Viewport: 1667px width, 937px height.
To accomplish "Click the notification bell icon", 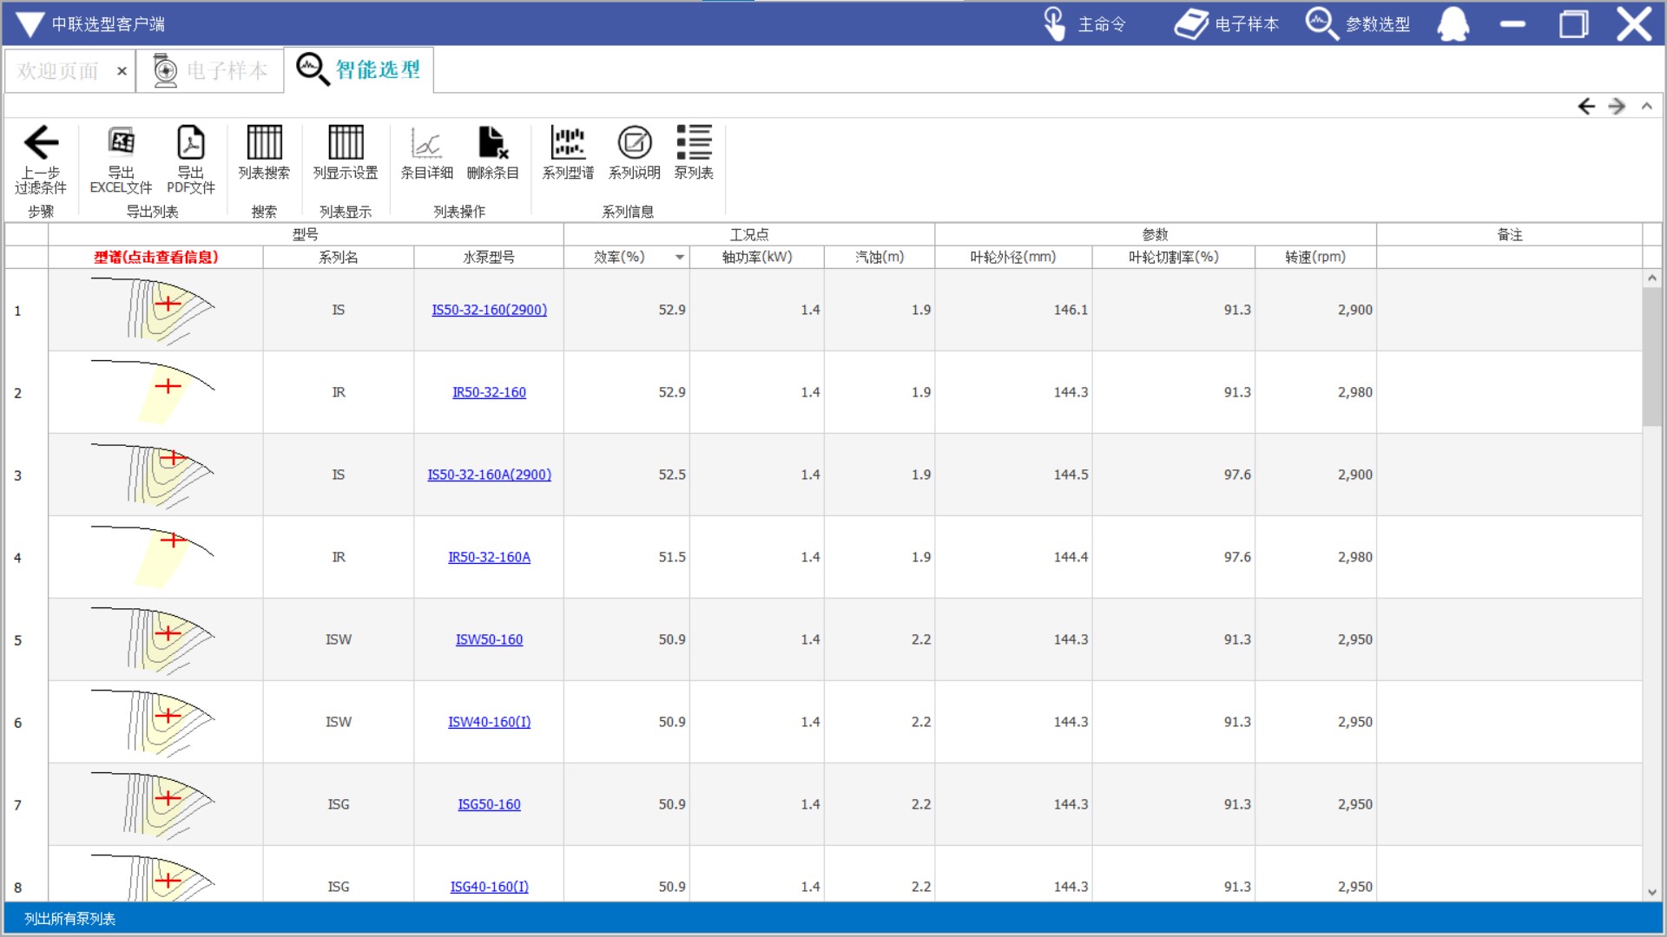I will point(1453,24).
